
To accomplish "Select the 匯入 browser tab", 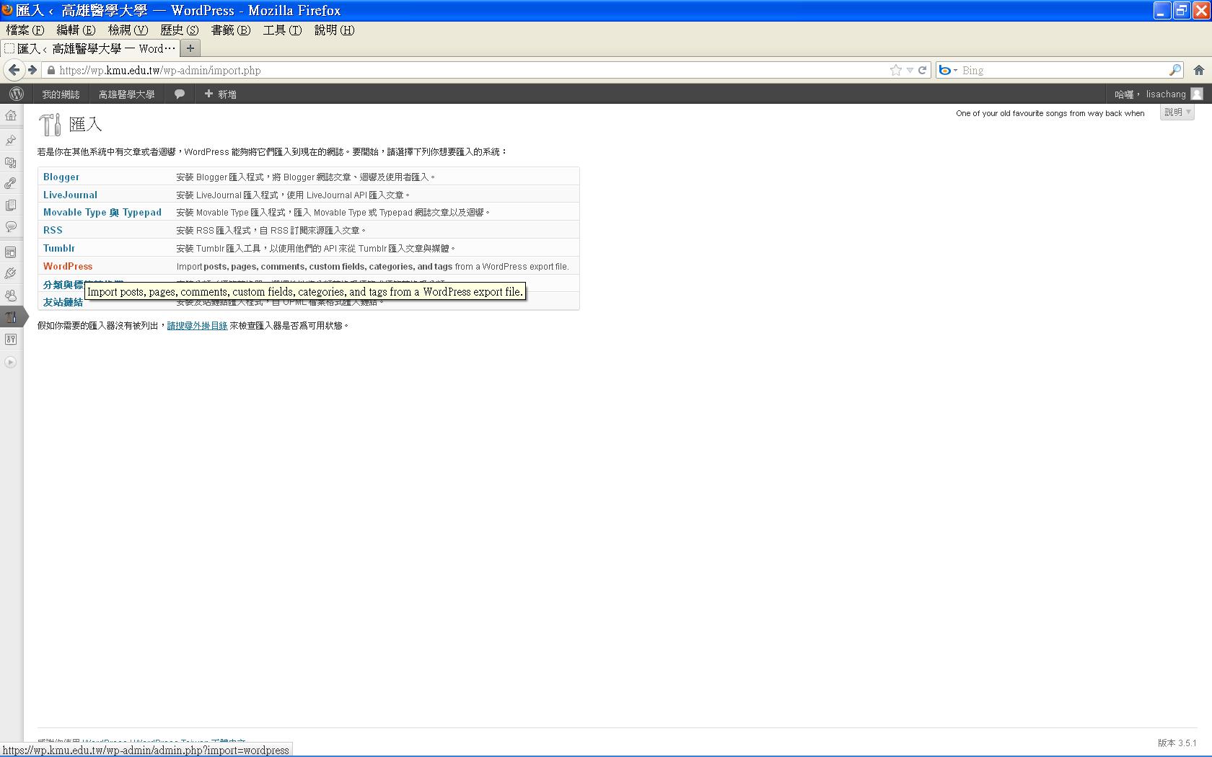I will point(90,48).
